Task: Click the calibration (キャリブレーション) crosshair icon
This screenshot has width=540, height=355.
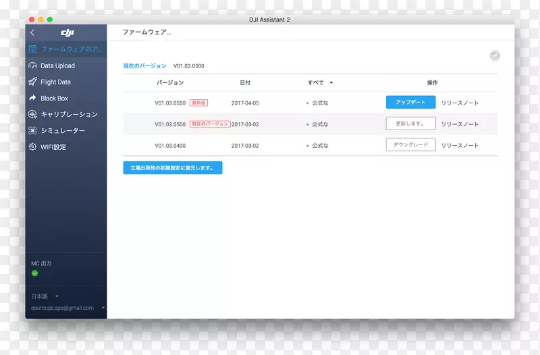Action: pyautogui.click(x=32, y=114)
